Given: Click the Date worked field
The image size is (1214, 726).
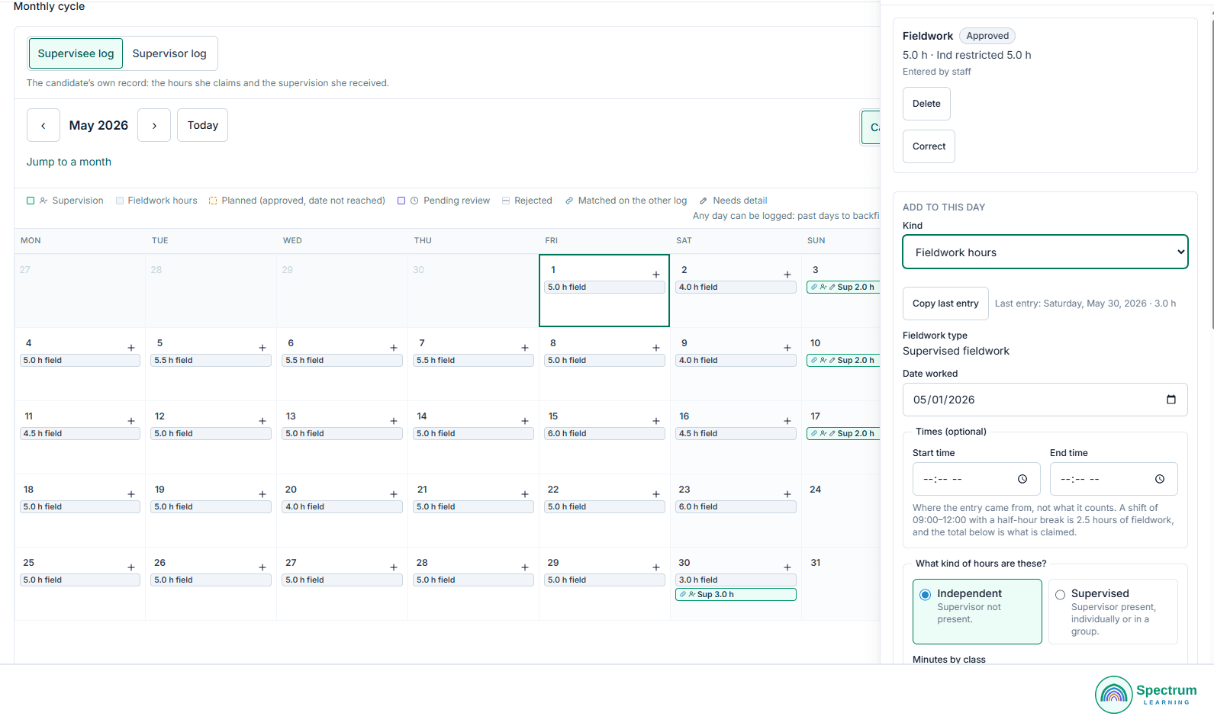Looking at the screenshot, I should pyautogui.click(x=1045, y=400).
